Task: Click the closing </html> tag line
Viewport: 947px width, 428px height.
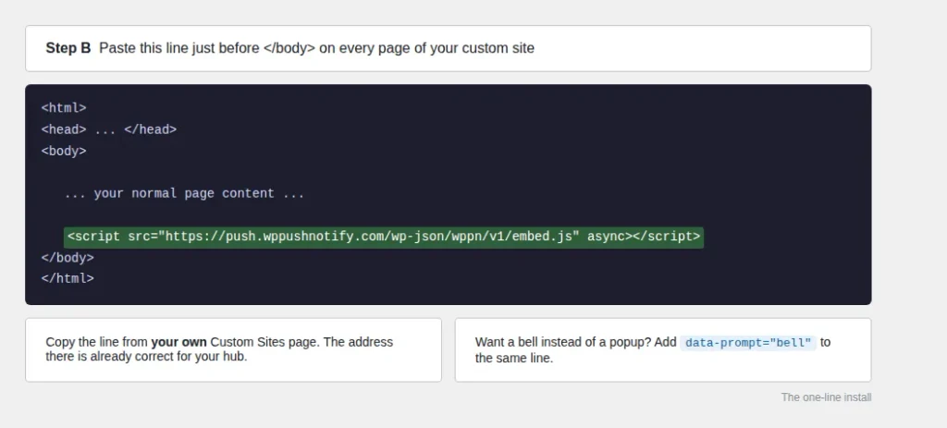Action: tap(68, 279)
